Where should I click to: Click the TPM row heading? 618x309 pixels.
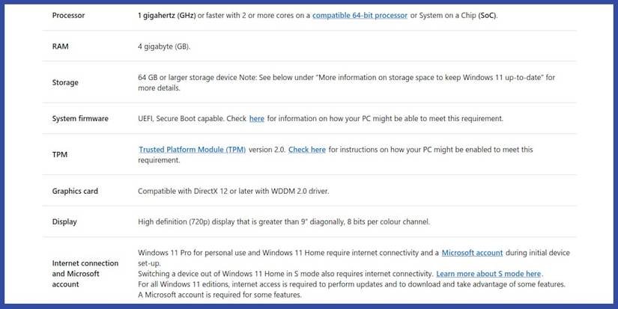60,155
